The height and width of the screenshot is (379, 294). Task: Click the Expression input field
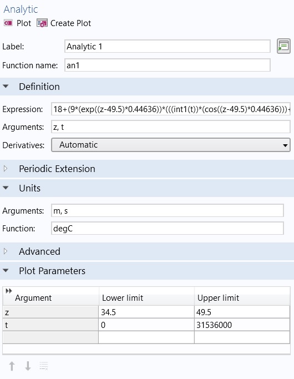[170, 109]
